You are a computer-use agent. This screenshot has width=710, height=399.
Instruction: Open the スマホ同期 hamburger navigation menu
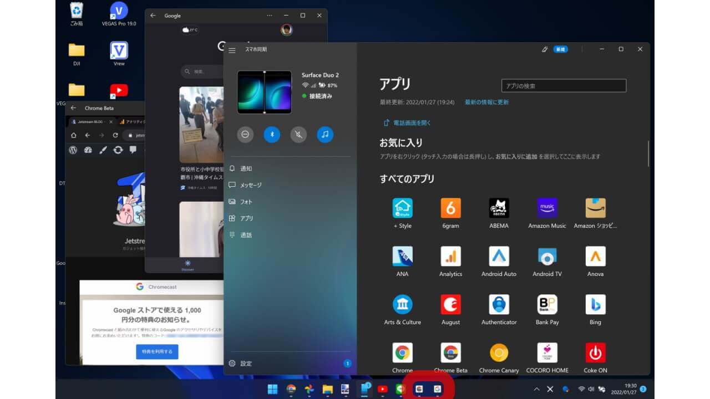pyautogui.click(x=232, y=50)
